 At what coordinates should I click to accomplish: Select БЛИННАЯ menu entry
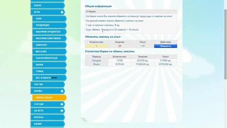[49, 45]
